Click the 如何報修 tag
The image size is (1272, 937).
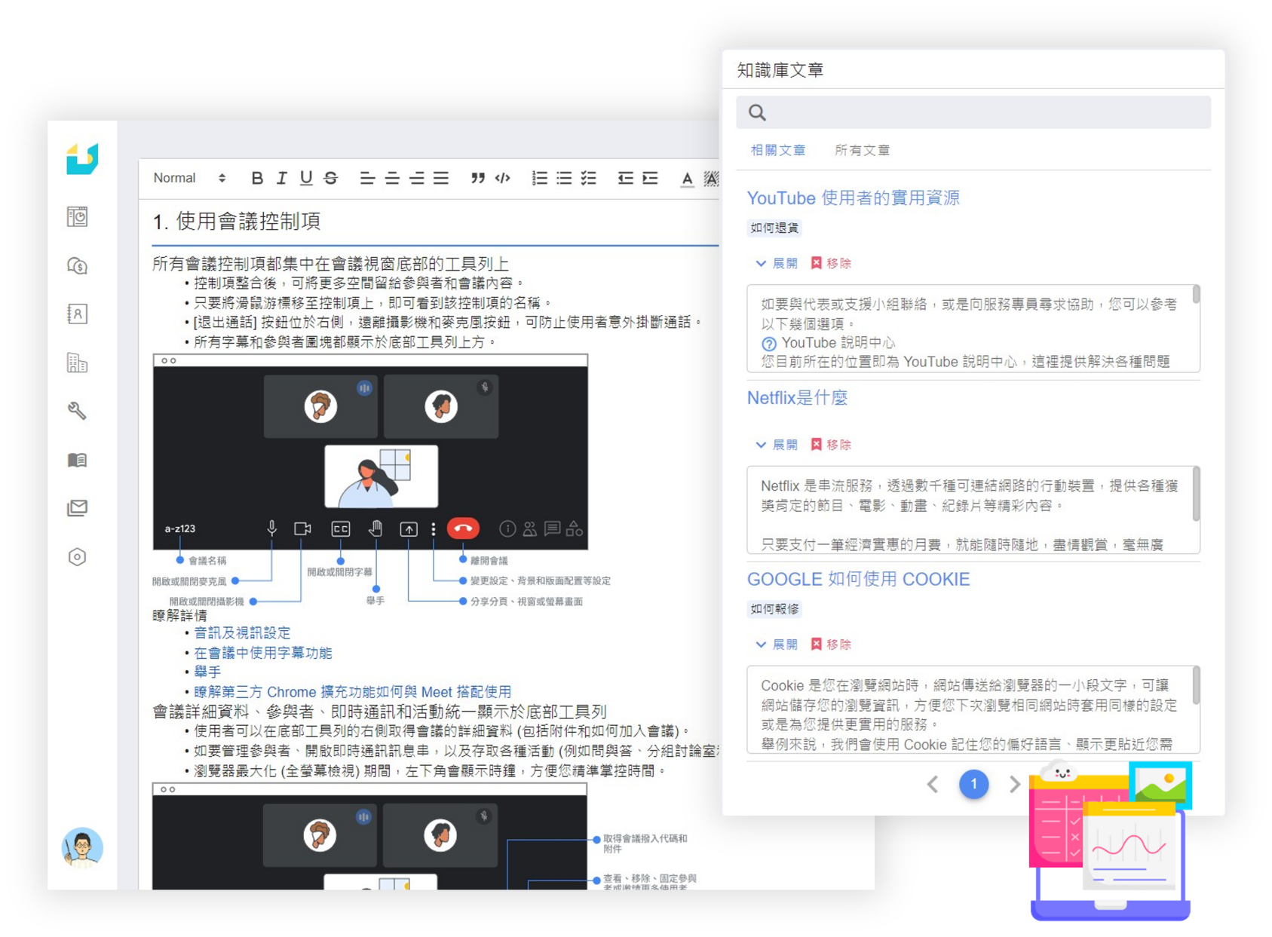pyautogui.click(x=774, y=609)
